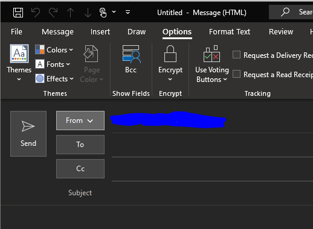Viewport: 313px width, 229px height.
Task: Switch to the Insert ribbon tab
Action: pos(100,32)
